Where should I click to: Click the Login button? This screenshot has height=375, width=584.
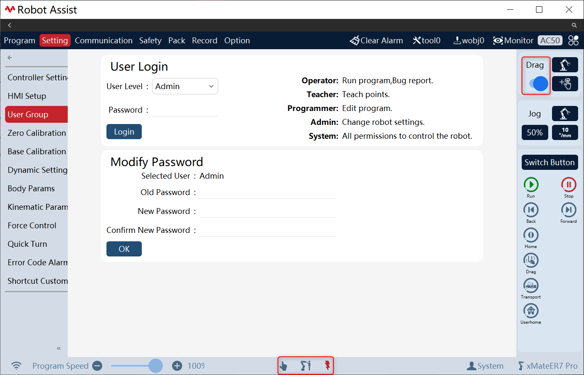(124, 132)
